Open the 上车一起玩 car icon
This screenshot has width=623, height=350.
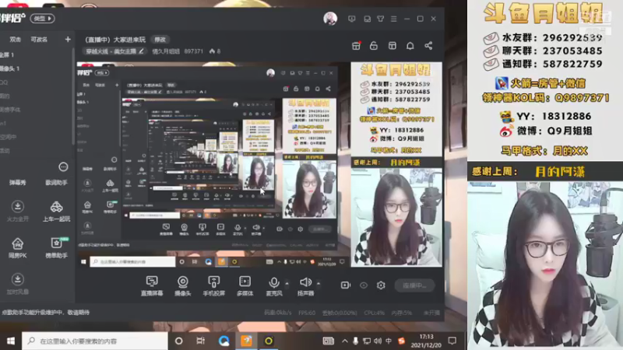click(x=56, y=211)
